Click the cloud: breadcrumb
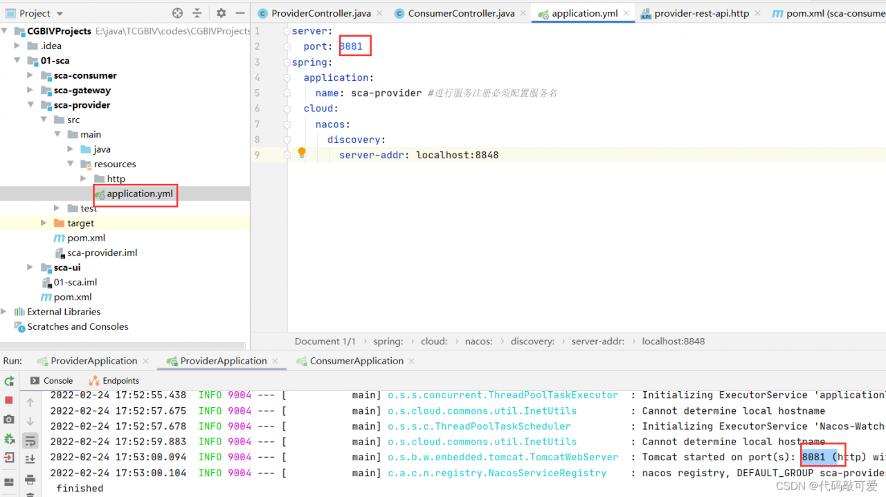 tap(434, 341)
